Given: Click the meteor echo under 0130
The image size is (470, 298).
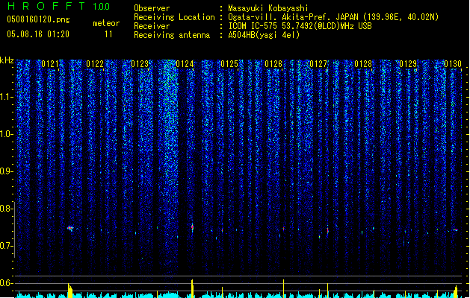Looking at the screenshot, I should pyautogui.click(x=455, y=230).
